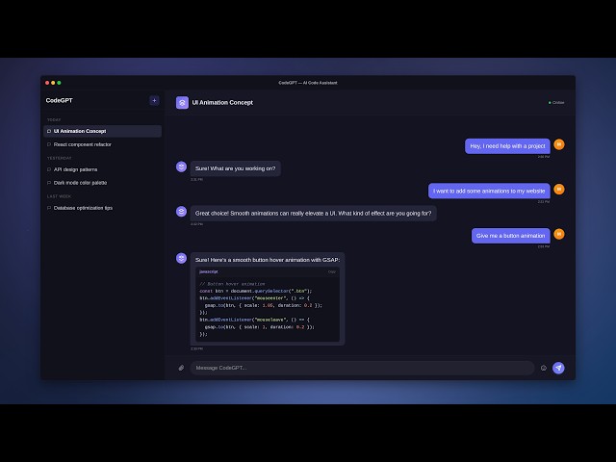Click chat icon next to React component refactor
This screenshot has width=616, height=462.
pyautogui.click(x=49, y=144)
